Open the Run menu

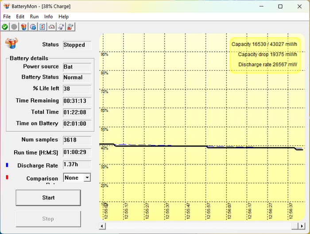click(x=34, y=16)
